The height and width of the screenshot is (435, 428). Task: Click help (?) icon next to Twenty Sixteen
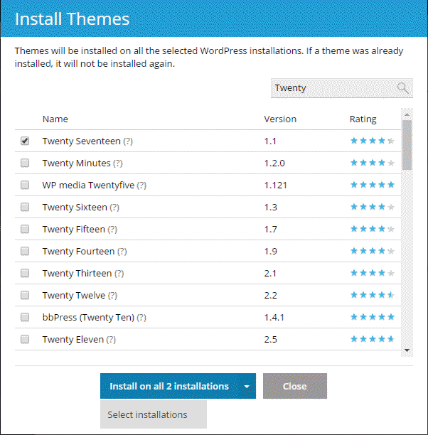coord(114,208)
